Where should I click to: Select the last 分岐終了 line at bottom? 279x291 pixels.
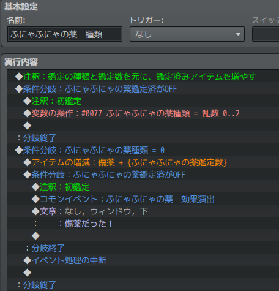pos(143,285)
